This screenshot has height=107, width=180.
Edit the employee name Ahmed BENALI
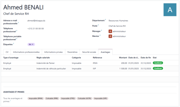tap(24, 7)
